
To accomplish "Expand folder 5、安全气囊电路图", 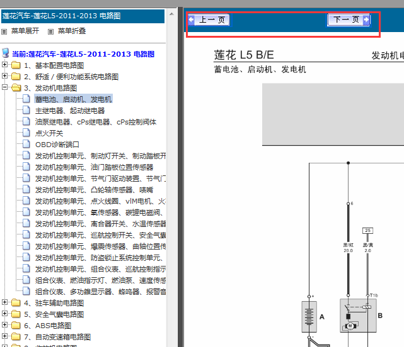I will click(4, 313).
